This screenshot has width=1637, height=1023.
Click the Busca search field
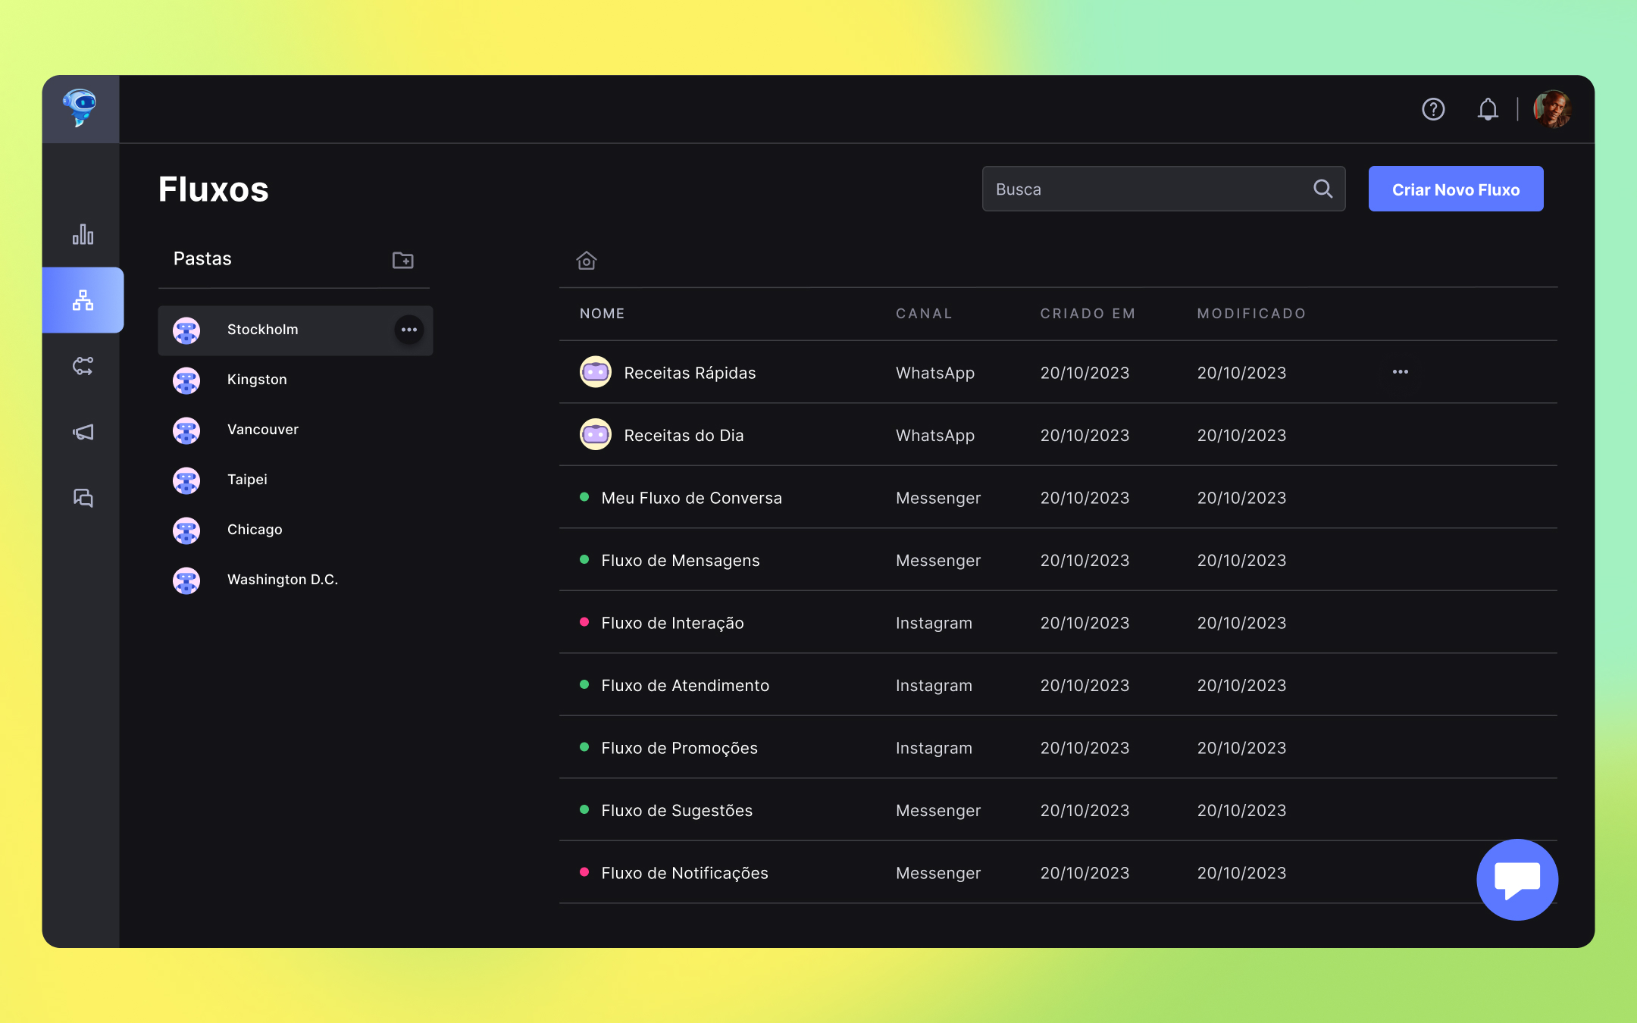[x=1163, y=189]
